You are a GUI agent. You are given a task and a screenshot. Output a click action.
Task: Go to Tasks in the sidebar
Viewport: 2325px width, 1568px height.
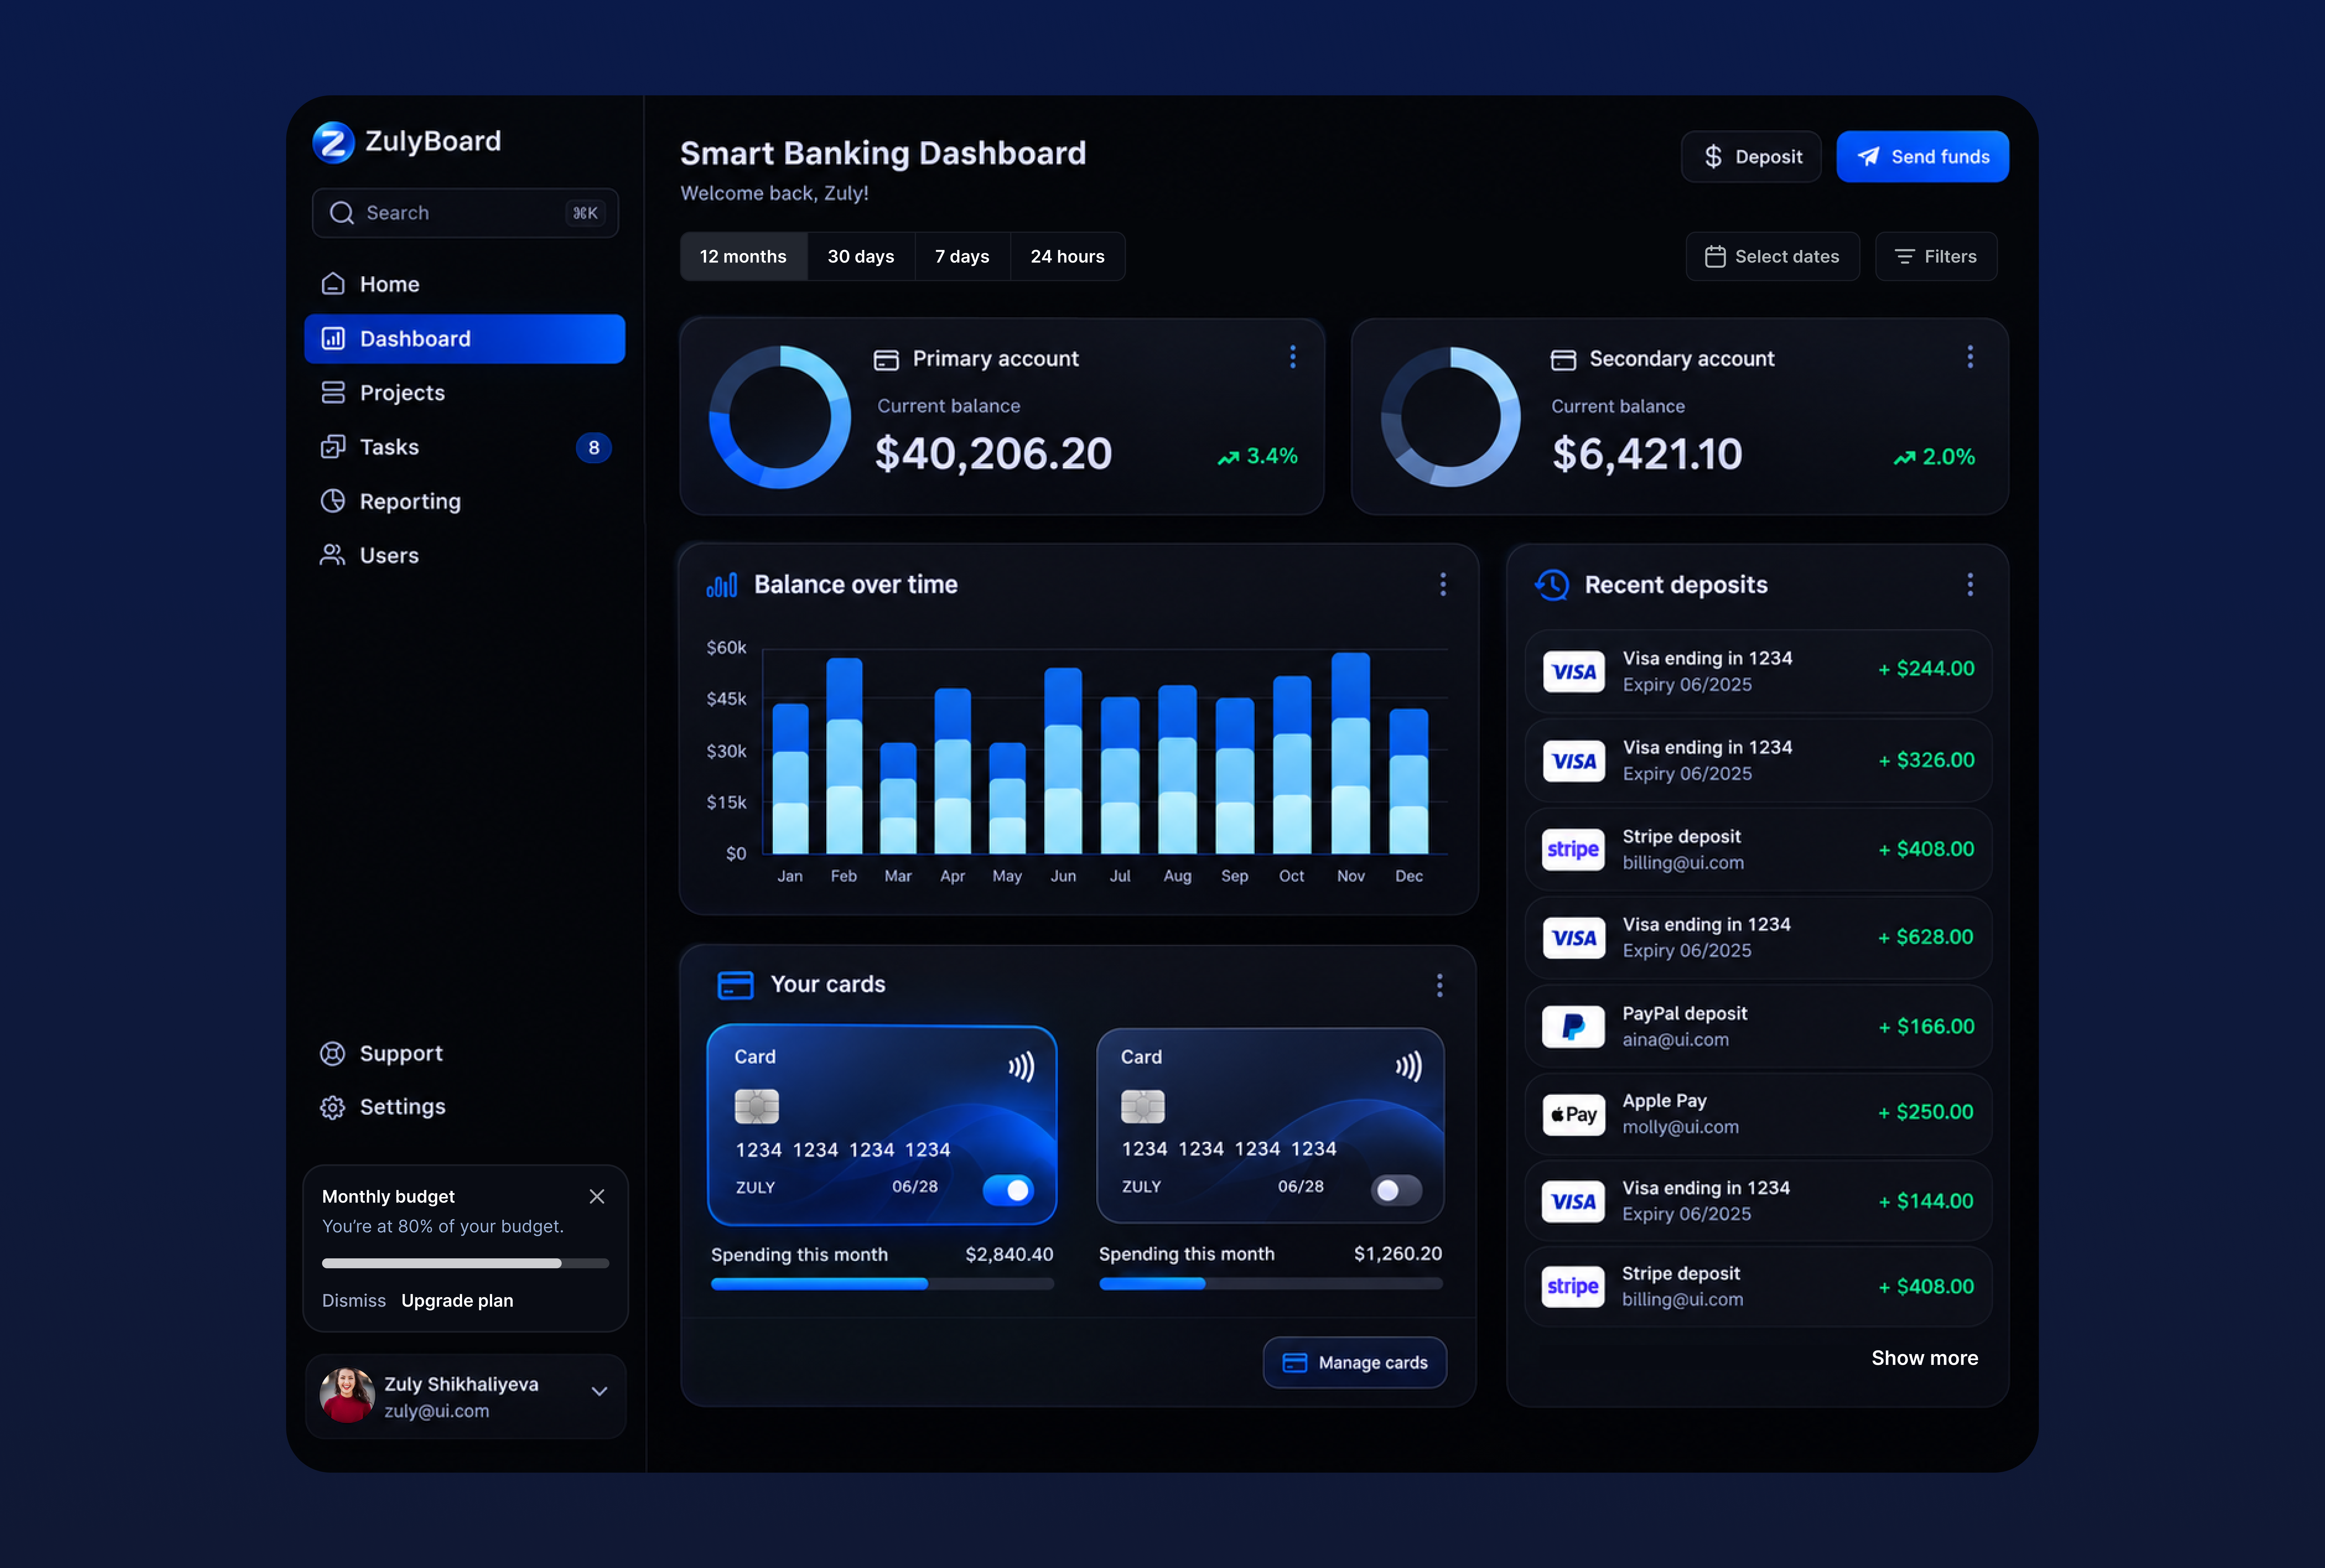[465, 447]
